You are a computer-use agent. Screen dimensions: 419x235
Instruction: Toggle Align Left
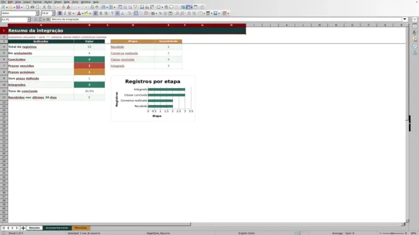tap(95, 13)
